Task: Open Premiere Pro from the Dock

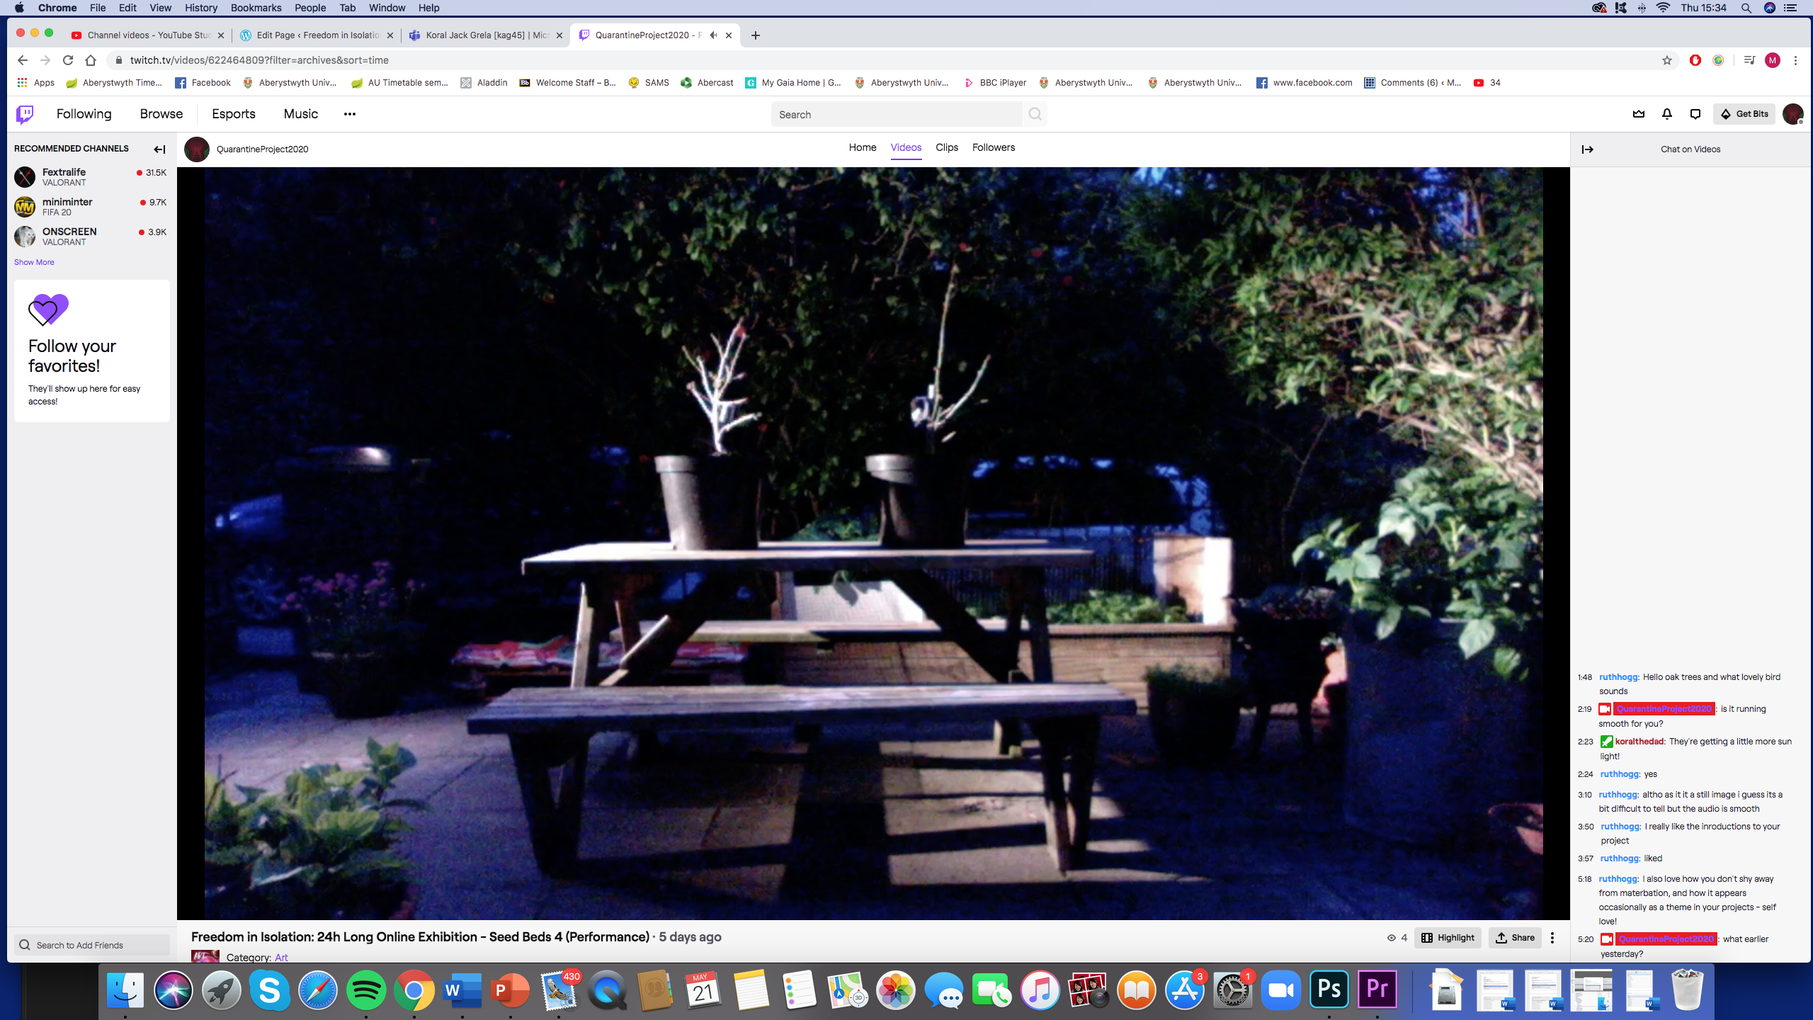Action: pyautogui.click(x=1377, y=990)
